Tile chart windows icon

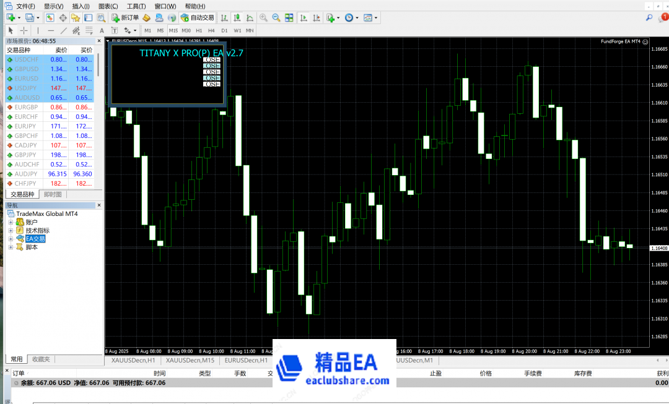click(x=289, y=17)
